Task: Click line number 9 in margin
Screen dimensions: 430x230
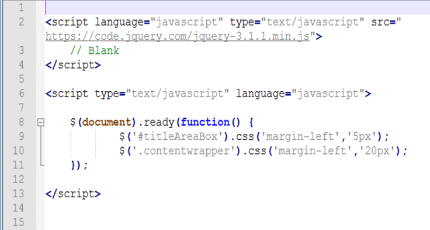Action: tap(22, 136)
